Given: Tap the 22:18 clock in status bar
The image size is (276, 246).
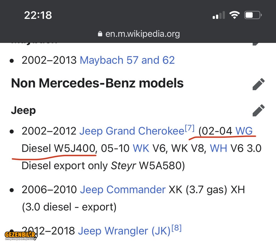Looking at the screenshot, I should tap(38, 15).
